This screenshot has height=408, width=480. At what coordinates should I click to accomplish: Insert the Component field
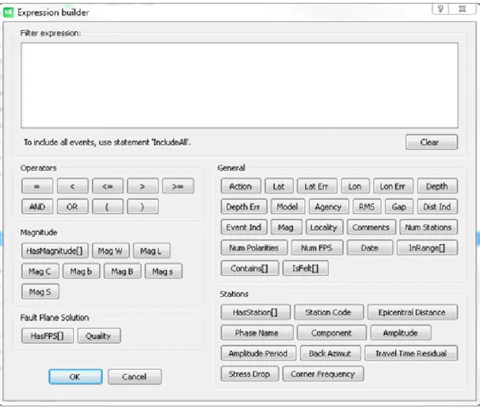coord(332,333)
